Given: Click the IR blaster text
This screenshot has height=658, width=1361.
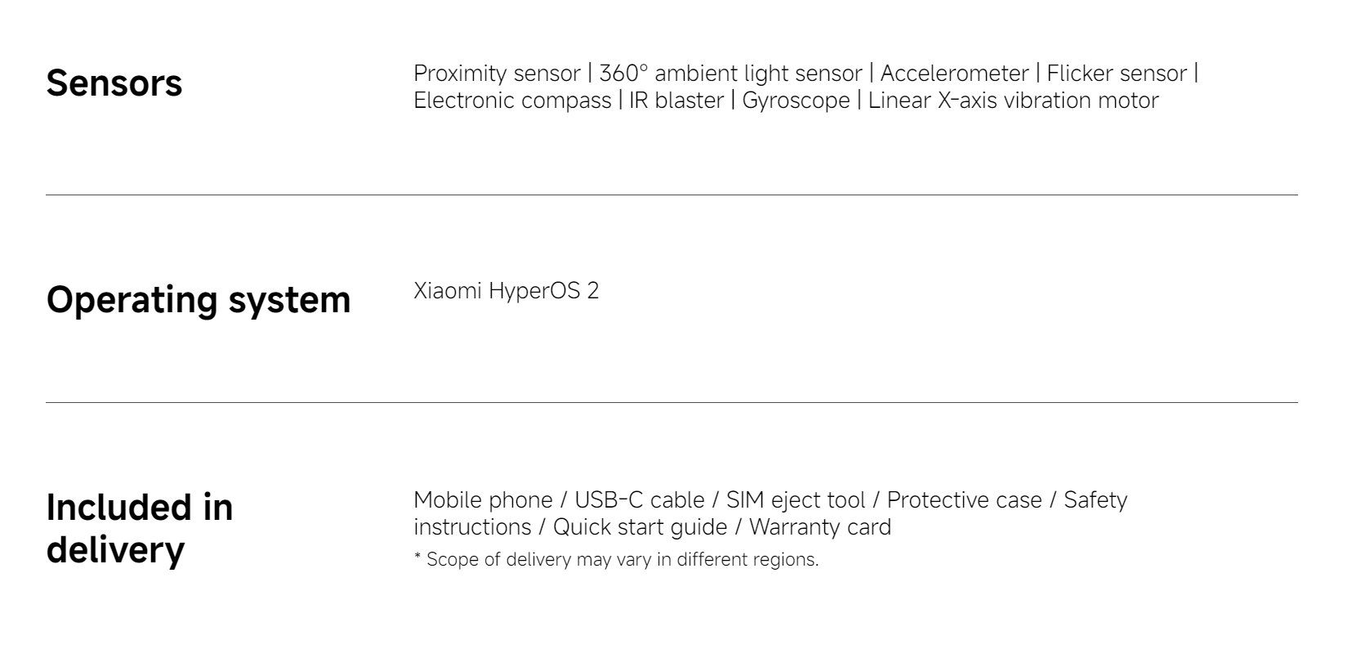Looking at the screenshot, I should [676, 101].
